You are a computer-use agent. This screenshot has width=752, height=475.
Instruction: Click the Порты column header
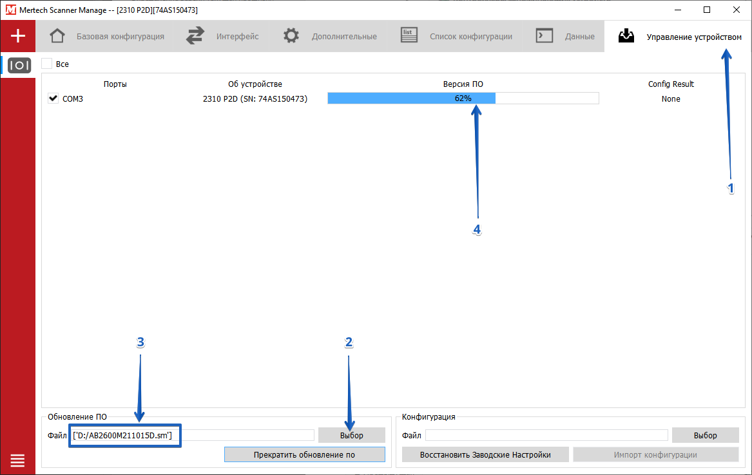coord(115,84)
